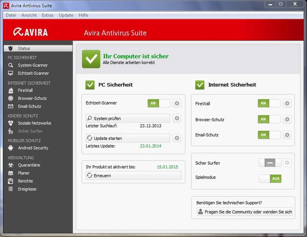Toggle the Echtzeit-Scanner AN switch
307x237 pixels.
pos(159,103)
